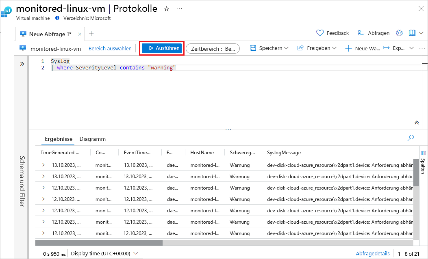The width and height of the screenshot is (428, 259).
Task: Add a new query tab
Action: [91, 34]
